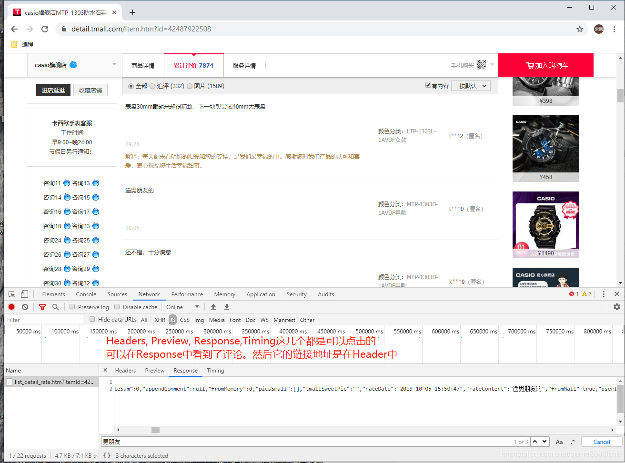Screen dimensions: 625x463
Task: Close the request details pane
Action: click(105, 370)
